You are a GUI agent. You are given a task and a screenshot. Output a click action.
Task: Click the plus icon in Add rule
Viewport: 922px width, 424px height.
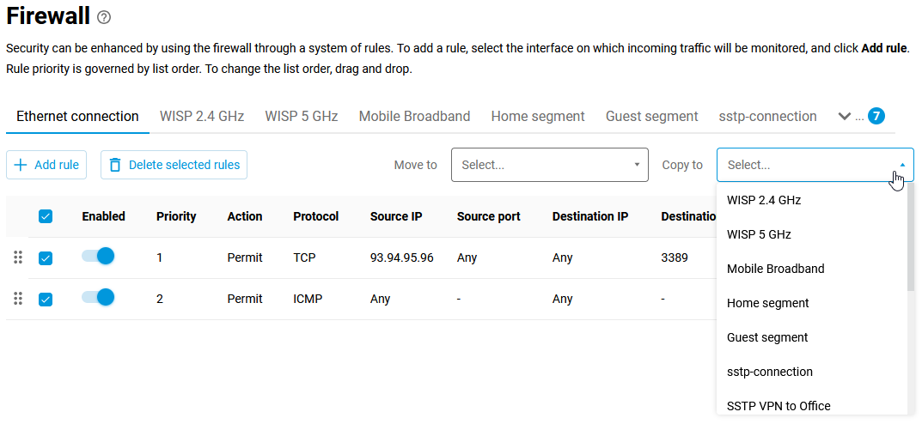pyautogui.click(x=21, y=165)
